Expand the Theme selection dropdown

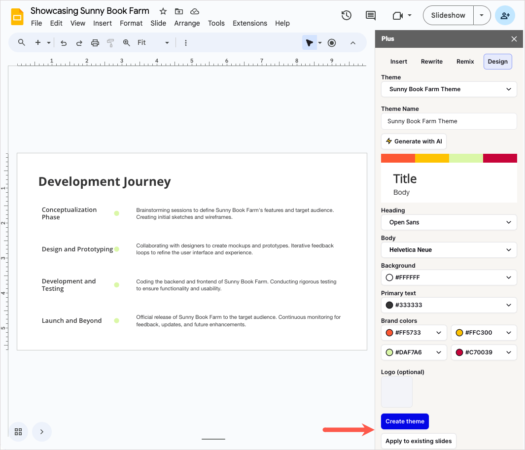click(449, 89)
